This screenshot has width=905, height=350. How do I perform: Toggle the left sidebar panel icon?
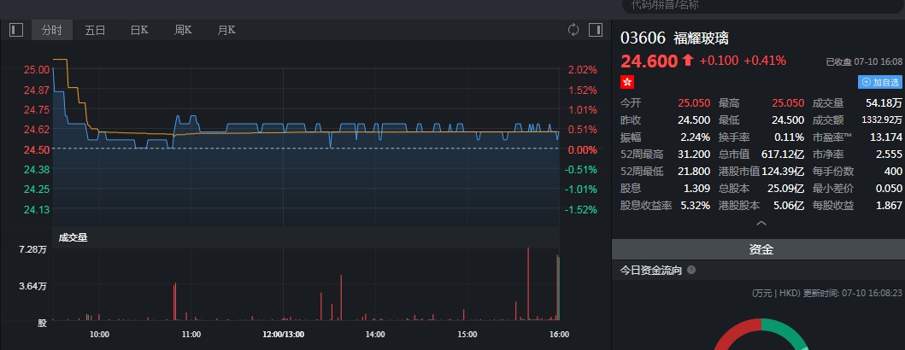point(16,30)
